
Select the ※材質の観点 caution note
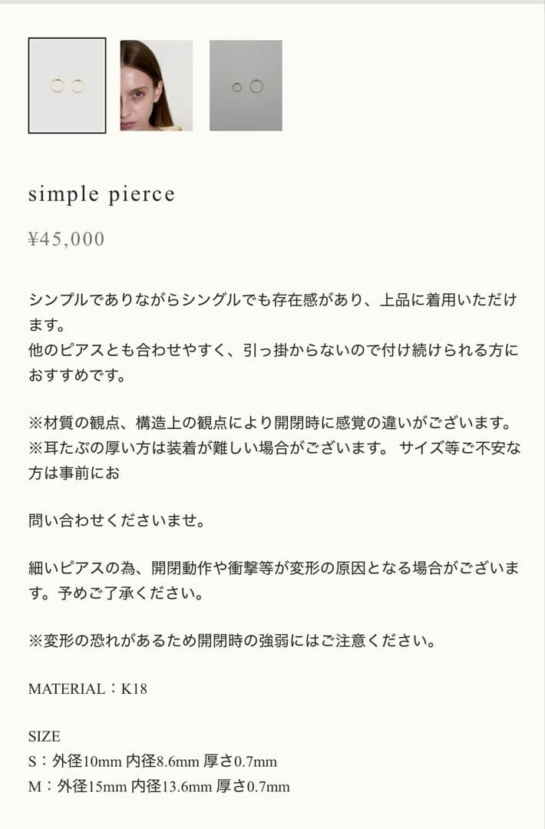(269, 421)
